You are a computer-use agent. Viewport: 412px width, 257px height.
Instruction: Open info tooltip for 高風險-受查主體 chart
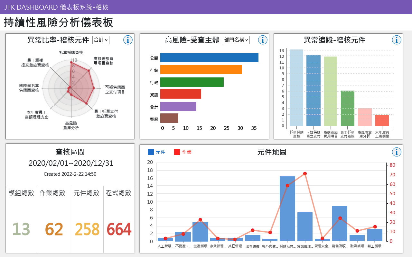coord(262,40)
